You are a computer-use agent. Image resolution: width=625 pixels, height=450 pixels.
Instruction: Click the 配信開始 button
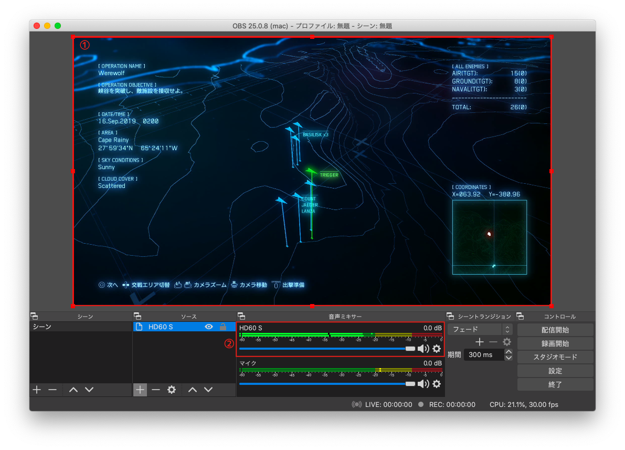tap(555, 330)
